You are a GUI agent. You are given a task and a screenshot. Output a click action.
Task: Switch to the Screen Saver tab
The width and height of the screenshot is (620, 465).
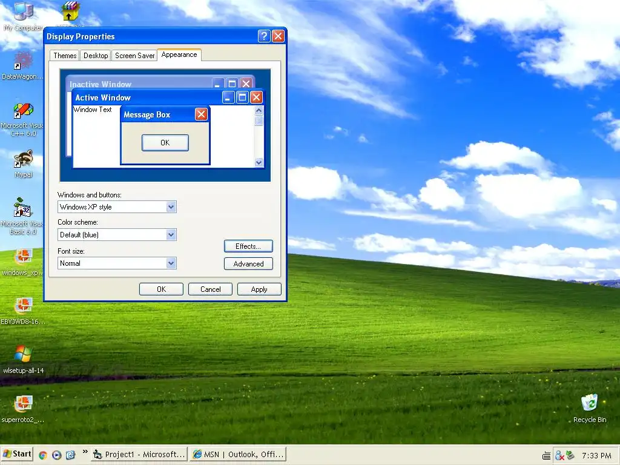tap(134, 55)
